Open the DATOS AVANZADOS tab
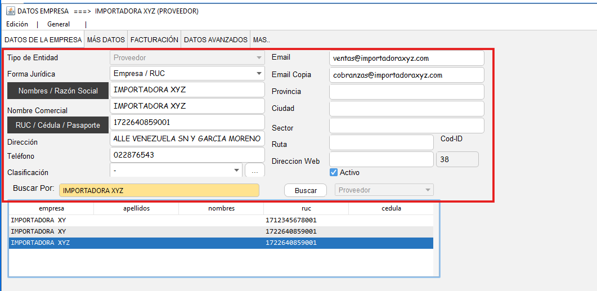 point(216,40)
